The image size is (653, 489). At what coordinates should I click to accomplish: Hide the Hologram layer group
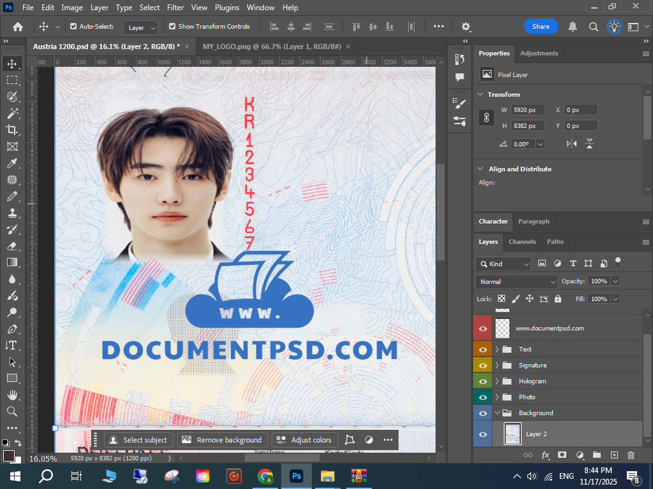pos(483,381)
